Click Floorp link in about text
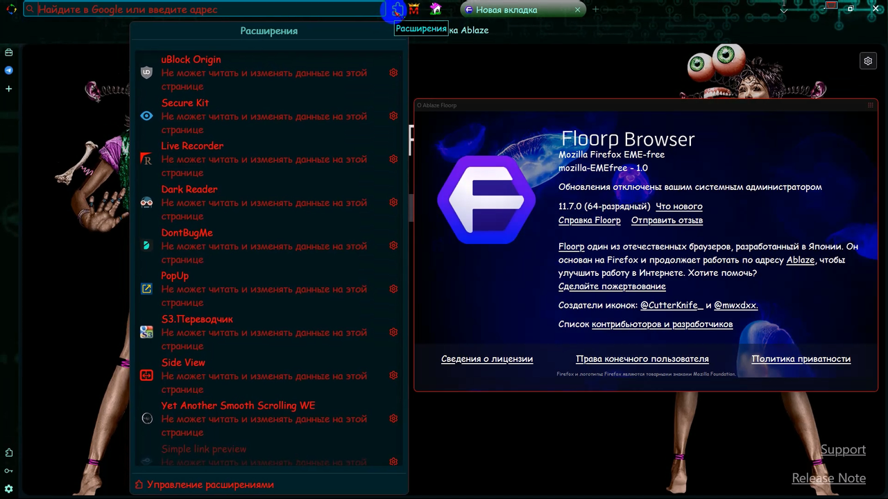 572,247
